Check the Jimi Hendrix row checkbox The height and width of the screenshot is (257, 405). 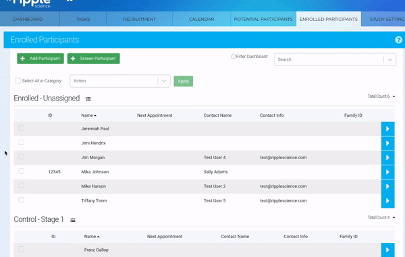[22, 142]
